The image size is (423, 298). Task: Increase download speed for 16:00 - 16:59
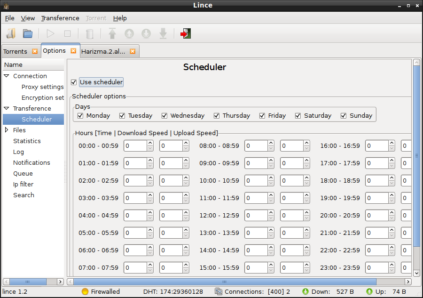click(392, 143)
